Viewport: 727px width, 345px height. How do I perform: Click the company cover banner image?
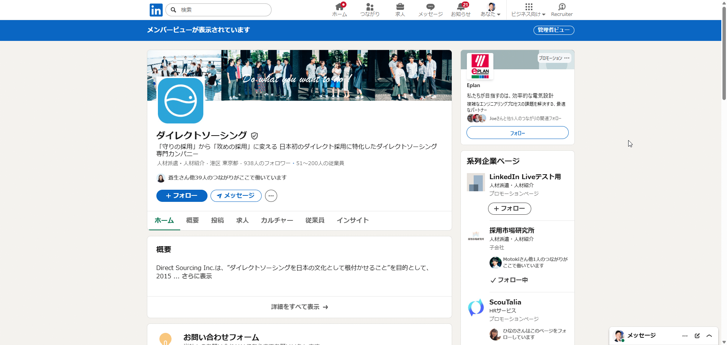299,75
